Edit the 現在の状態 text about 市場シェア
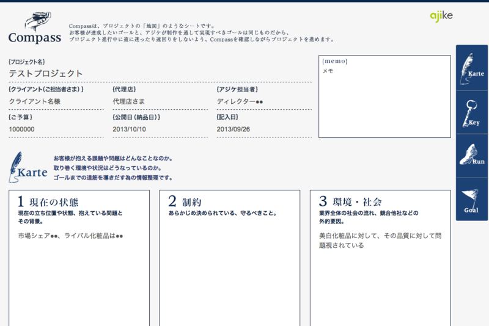 click(x=79, y=236)
